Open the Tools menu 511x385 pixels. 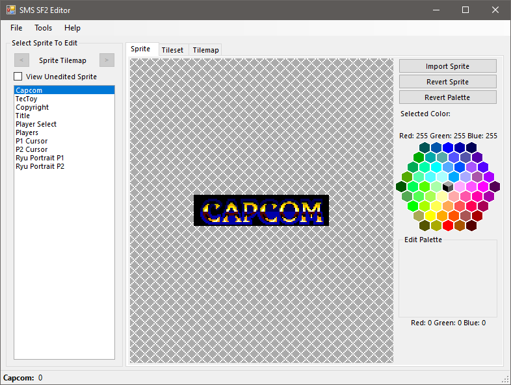pos(44,28)
